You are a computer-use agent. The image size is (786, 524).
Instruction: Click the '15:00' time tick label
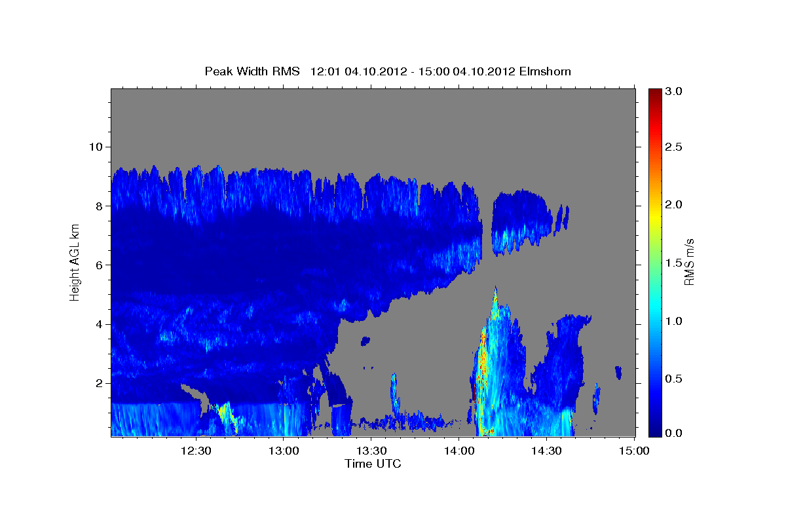click(635, 451)
